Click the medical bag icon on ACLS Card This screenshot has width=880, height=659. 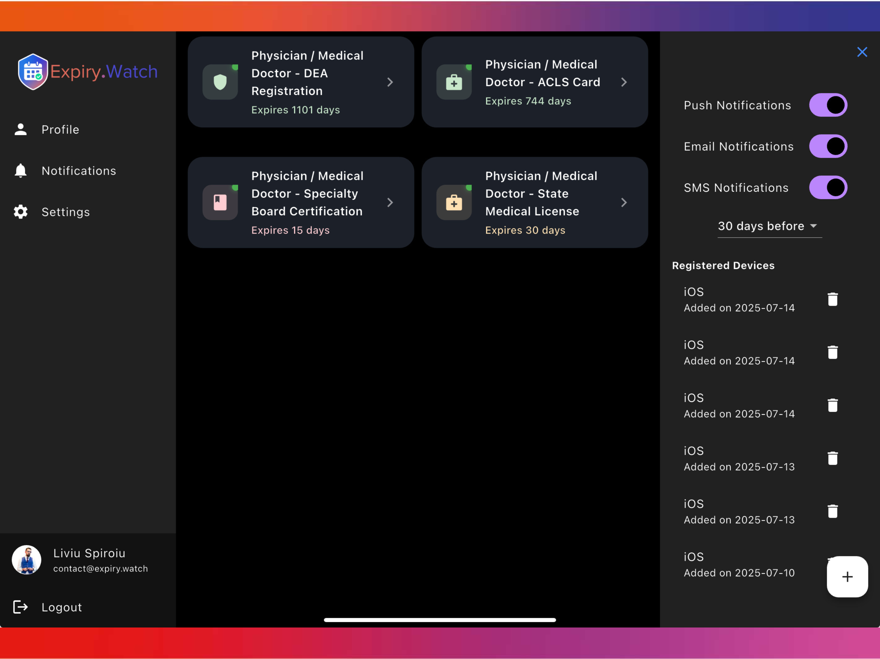[x=454, y=82]
